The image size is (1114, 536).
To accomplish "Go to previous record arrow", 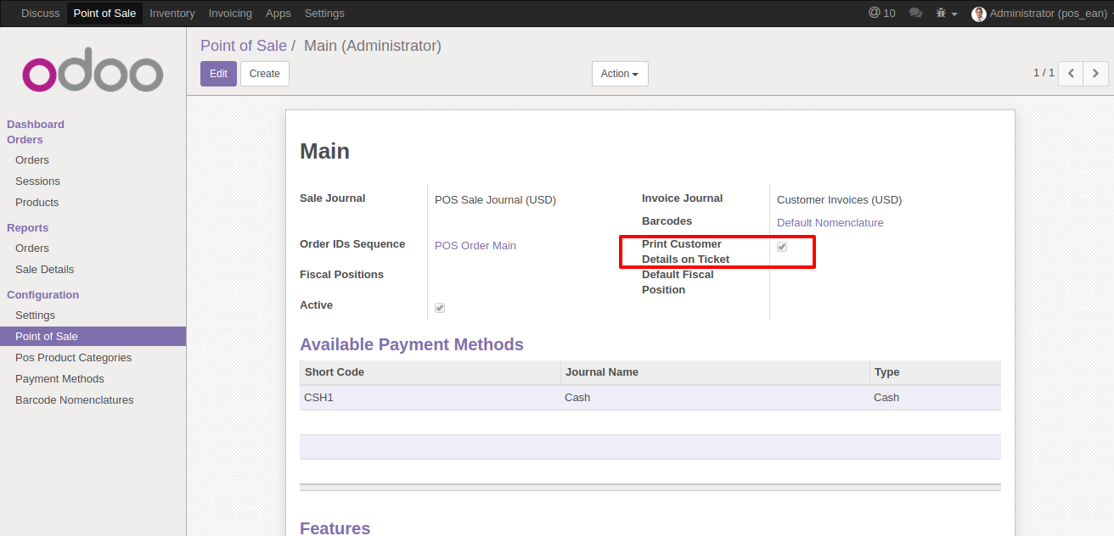I will click(x=1072, y=74).
